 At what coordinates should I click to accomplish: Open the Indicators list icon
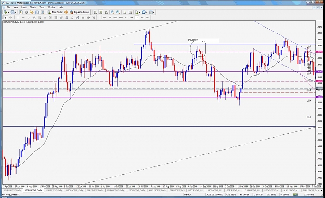pyautogui.click(x=137, y=13)
